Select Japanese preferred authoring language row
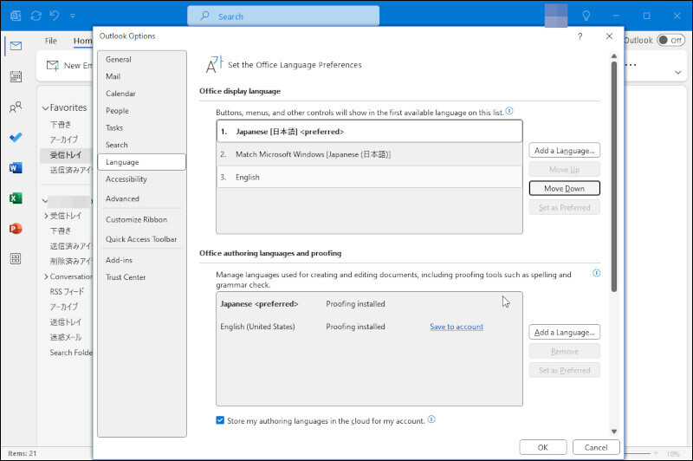Screen dimensions: 693x461 370,303
